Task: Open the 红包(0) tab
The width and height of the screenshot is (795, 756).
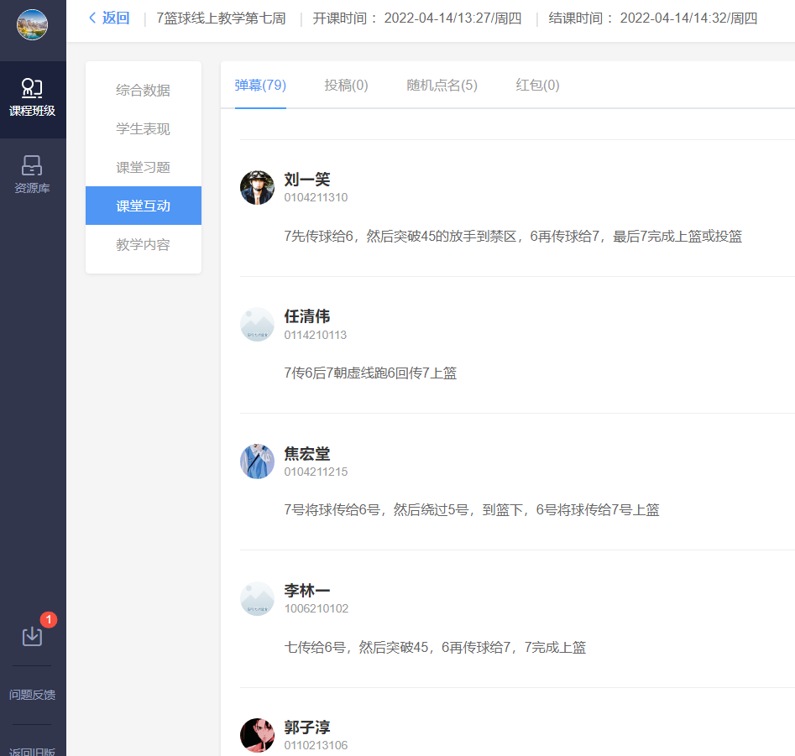Action: click(x=537, y=85)
